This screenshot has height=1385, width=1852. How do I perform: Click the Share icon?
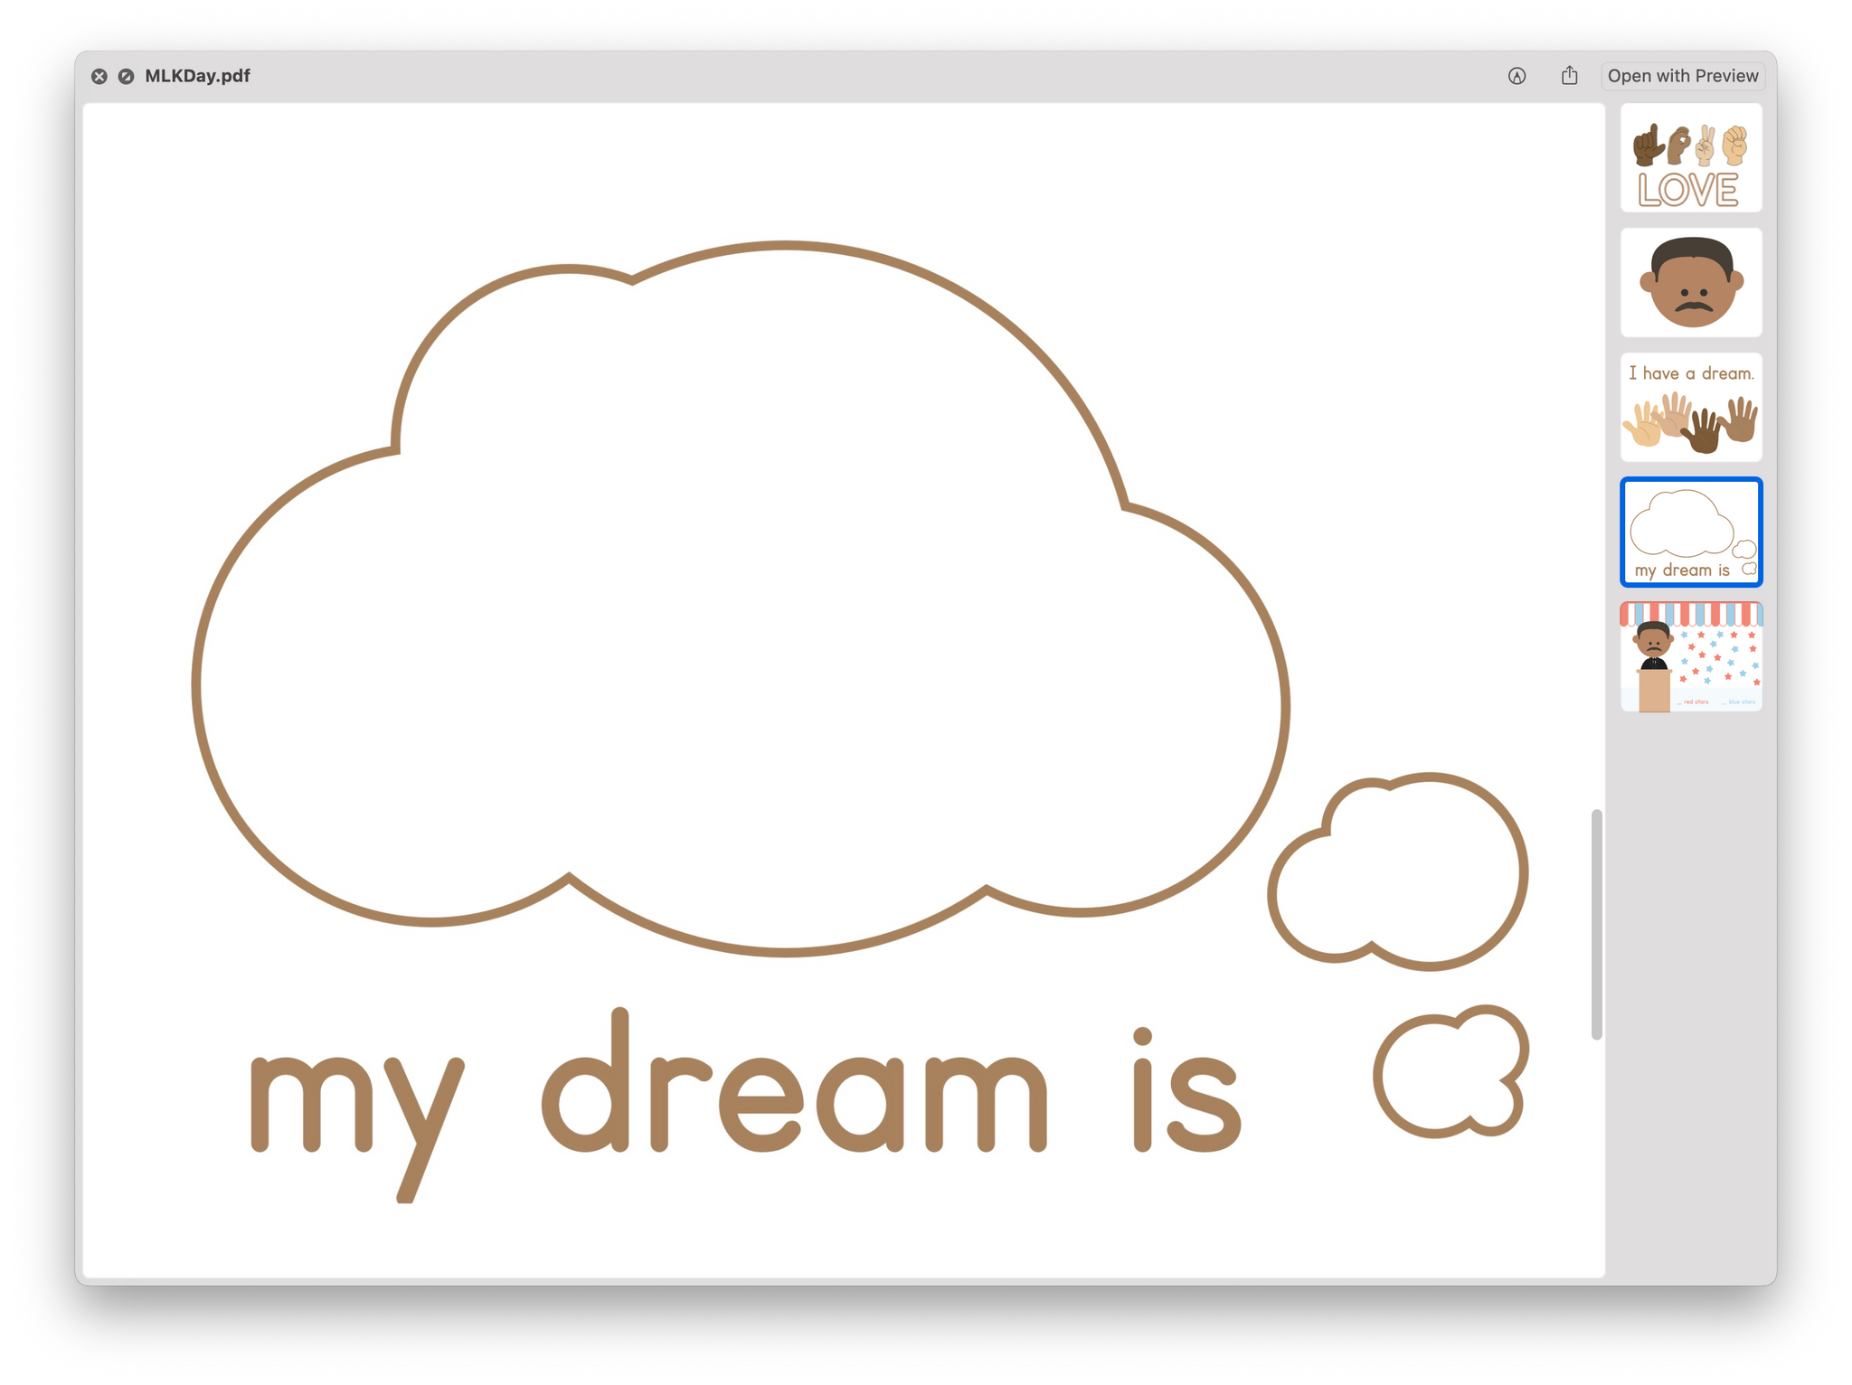pyautogui.click(x=1569, y=76)
